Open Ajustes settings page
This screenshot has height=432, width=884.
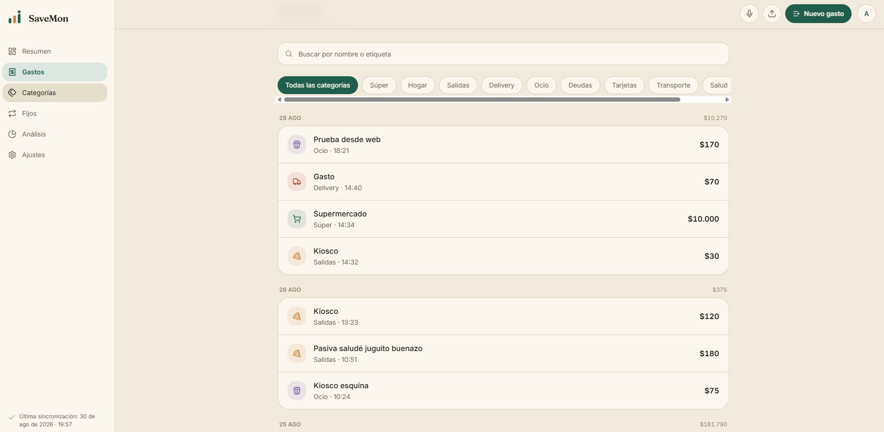click(x=55, y=155)
